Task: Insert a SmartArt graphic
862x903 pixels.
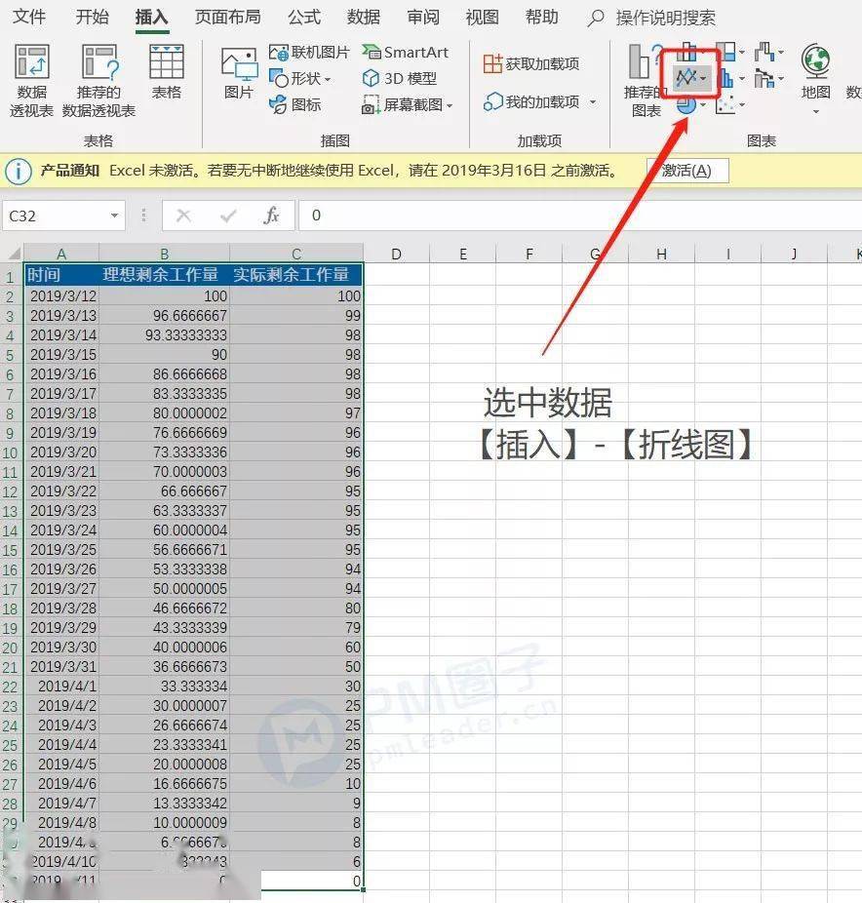Action: [406, 53]
